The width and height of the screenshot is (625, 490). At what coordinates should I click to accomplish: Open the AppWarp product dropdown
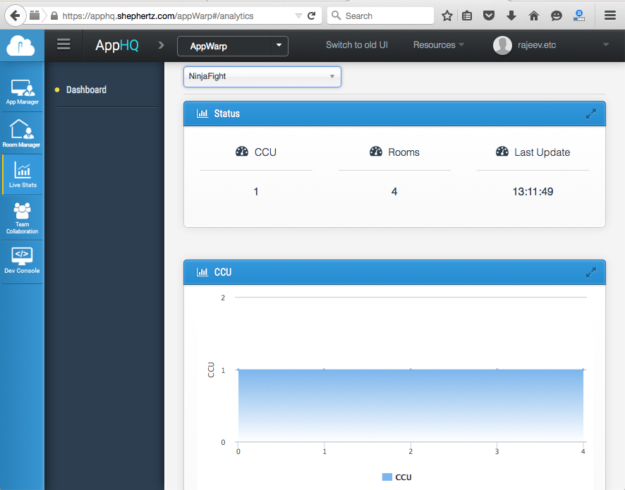point(233,47)
